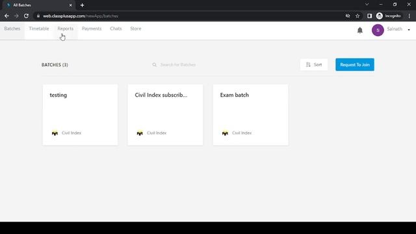Switch to the Timetable section
This screenshot has height=234, width=416.
(39, 29)
